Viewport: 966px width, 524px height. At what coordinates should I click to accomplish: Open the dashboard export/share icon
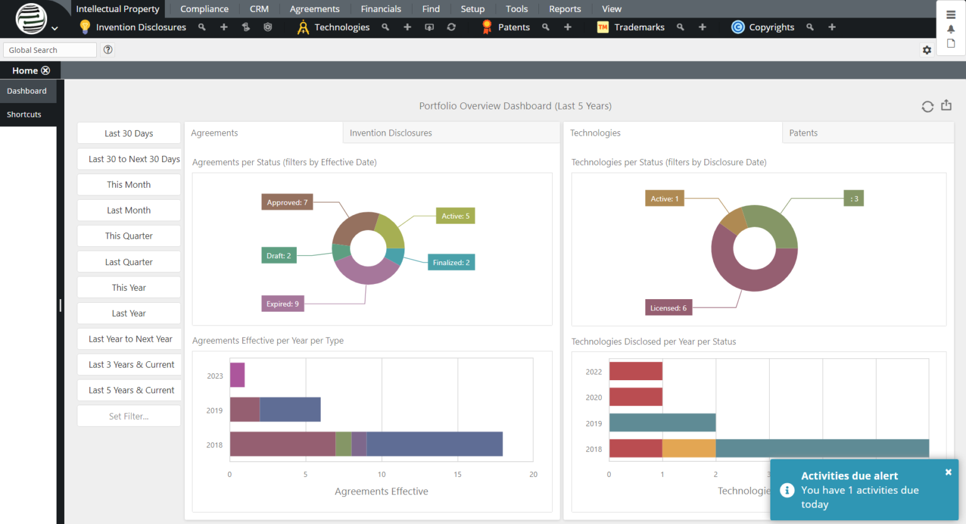point(946,106)
